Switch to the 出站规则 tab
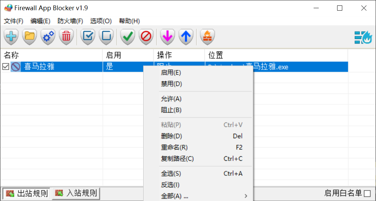376x201 pixels. [27, 193]
